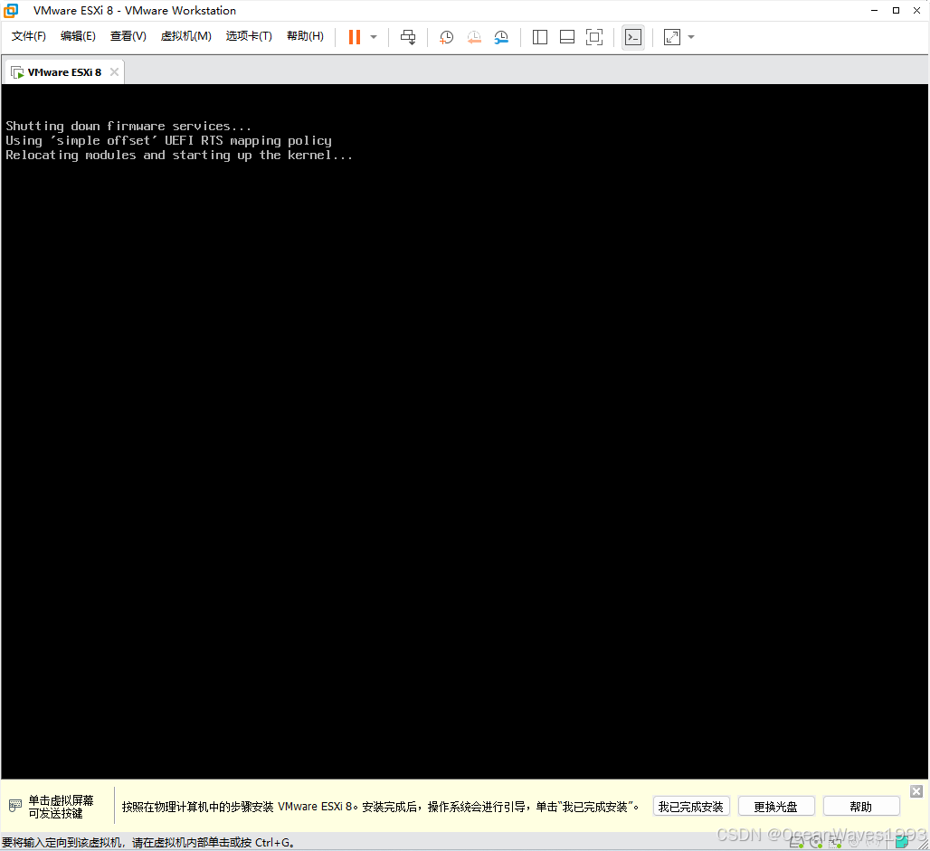Click the 'Shutting down firmware services...' line
Screen dimensions: 930x851
click(x=128, y=126)
